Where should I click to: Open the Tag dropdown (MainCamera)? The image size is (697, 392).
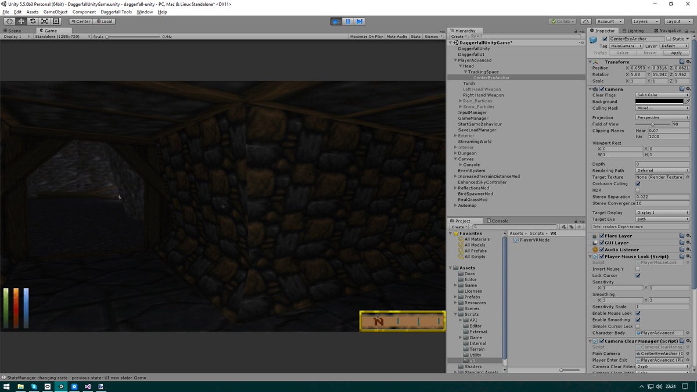(x=626, y=46)
